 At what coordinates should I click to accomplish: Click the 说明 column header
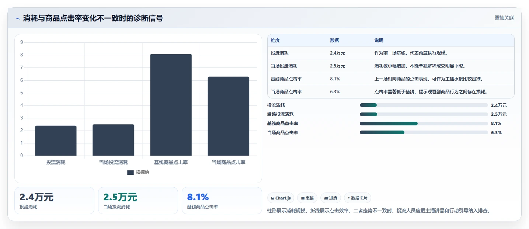379,41
